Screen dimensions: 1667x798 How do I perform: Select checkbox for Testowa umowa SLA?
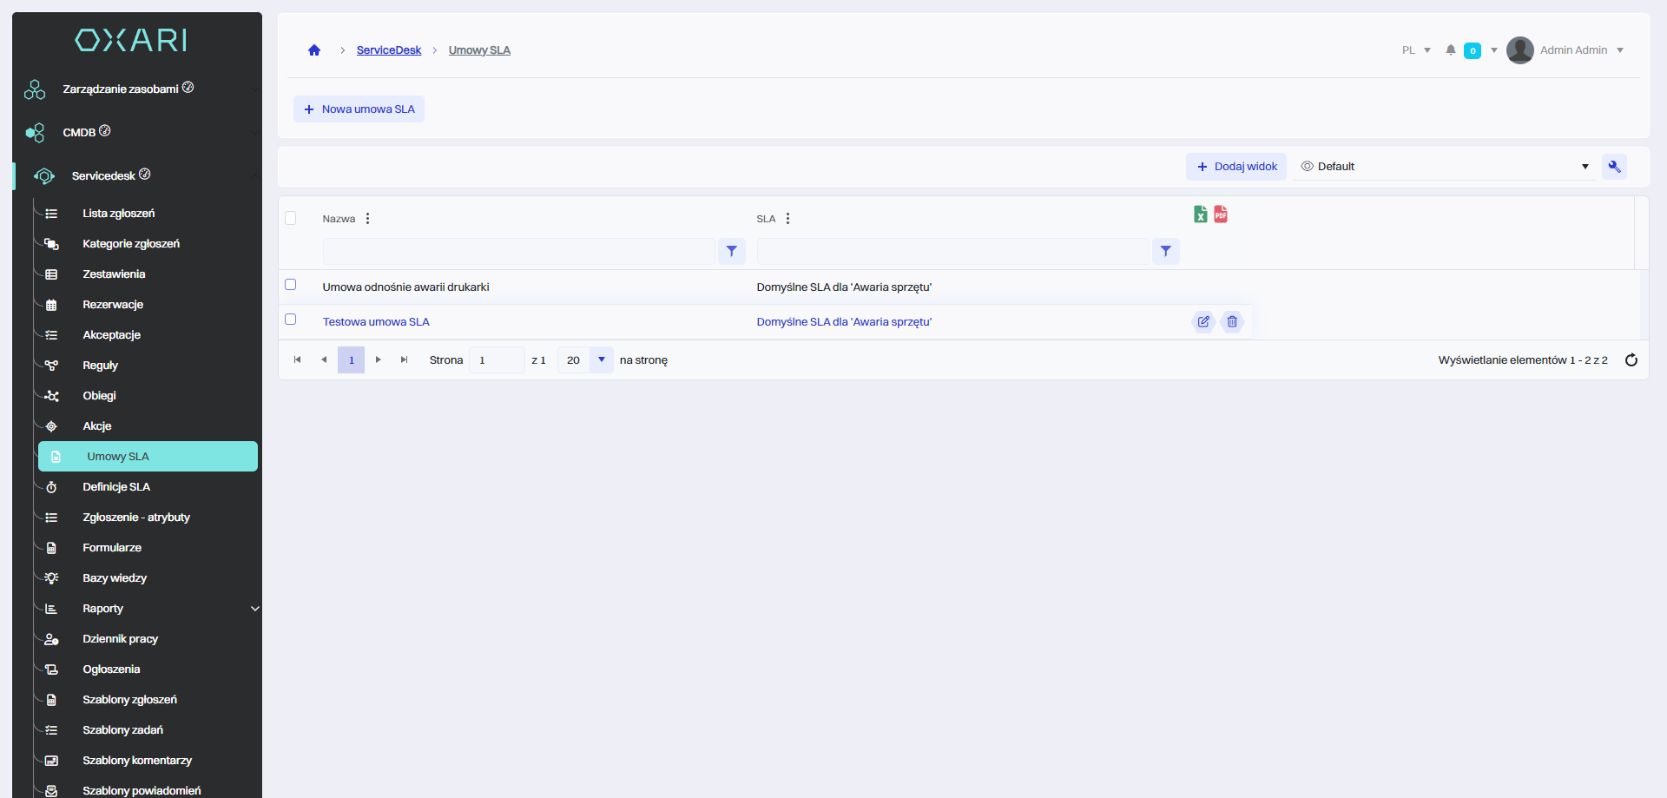click(291, 320)
